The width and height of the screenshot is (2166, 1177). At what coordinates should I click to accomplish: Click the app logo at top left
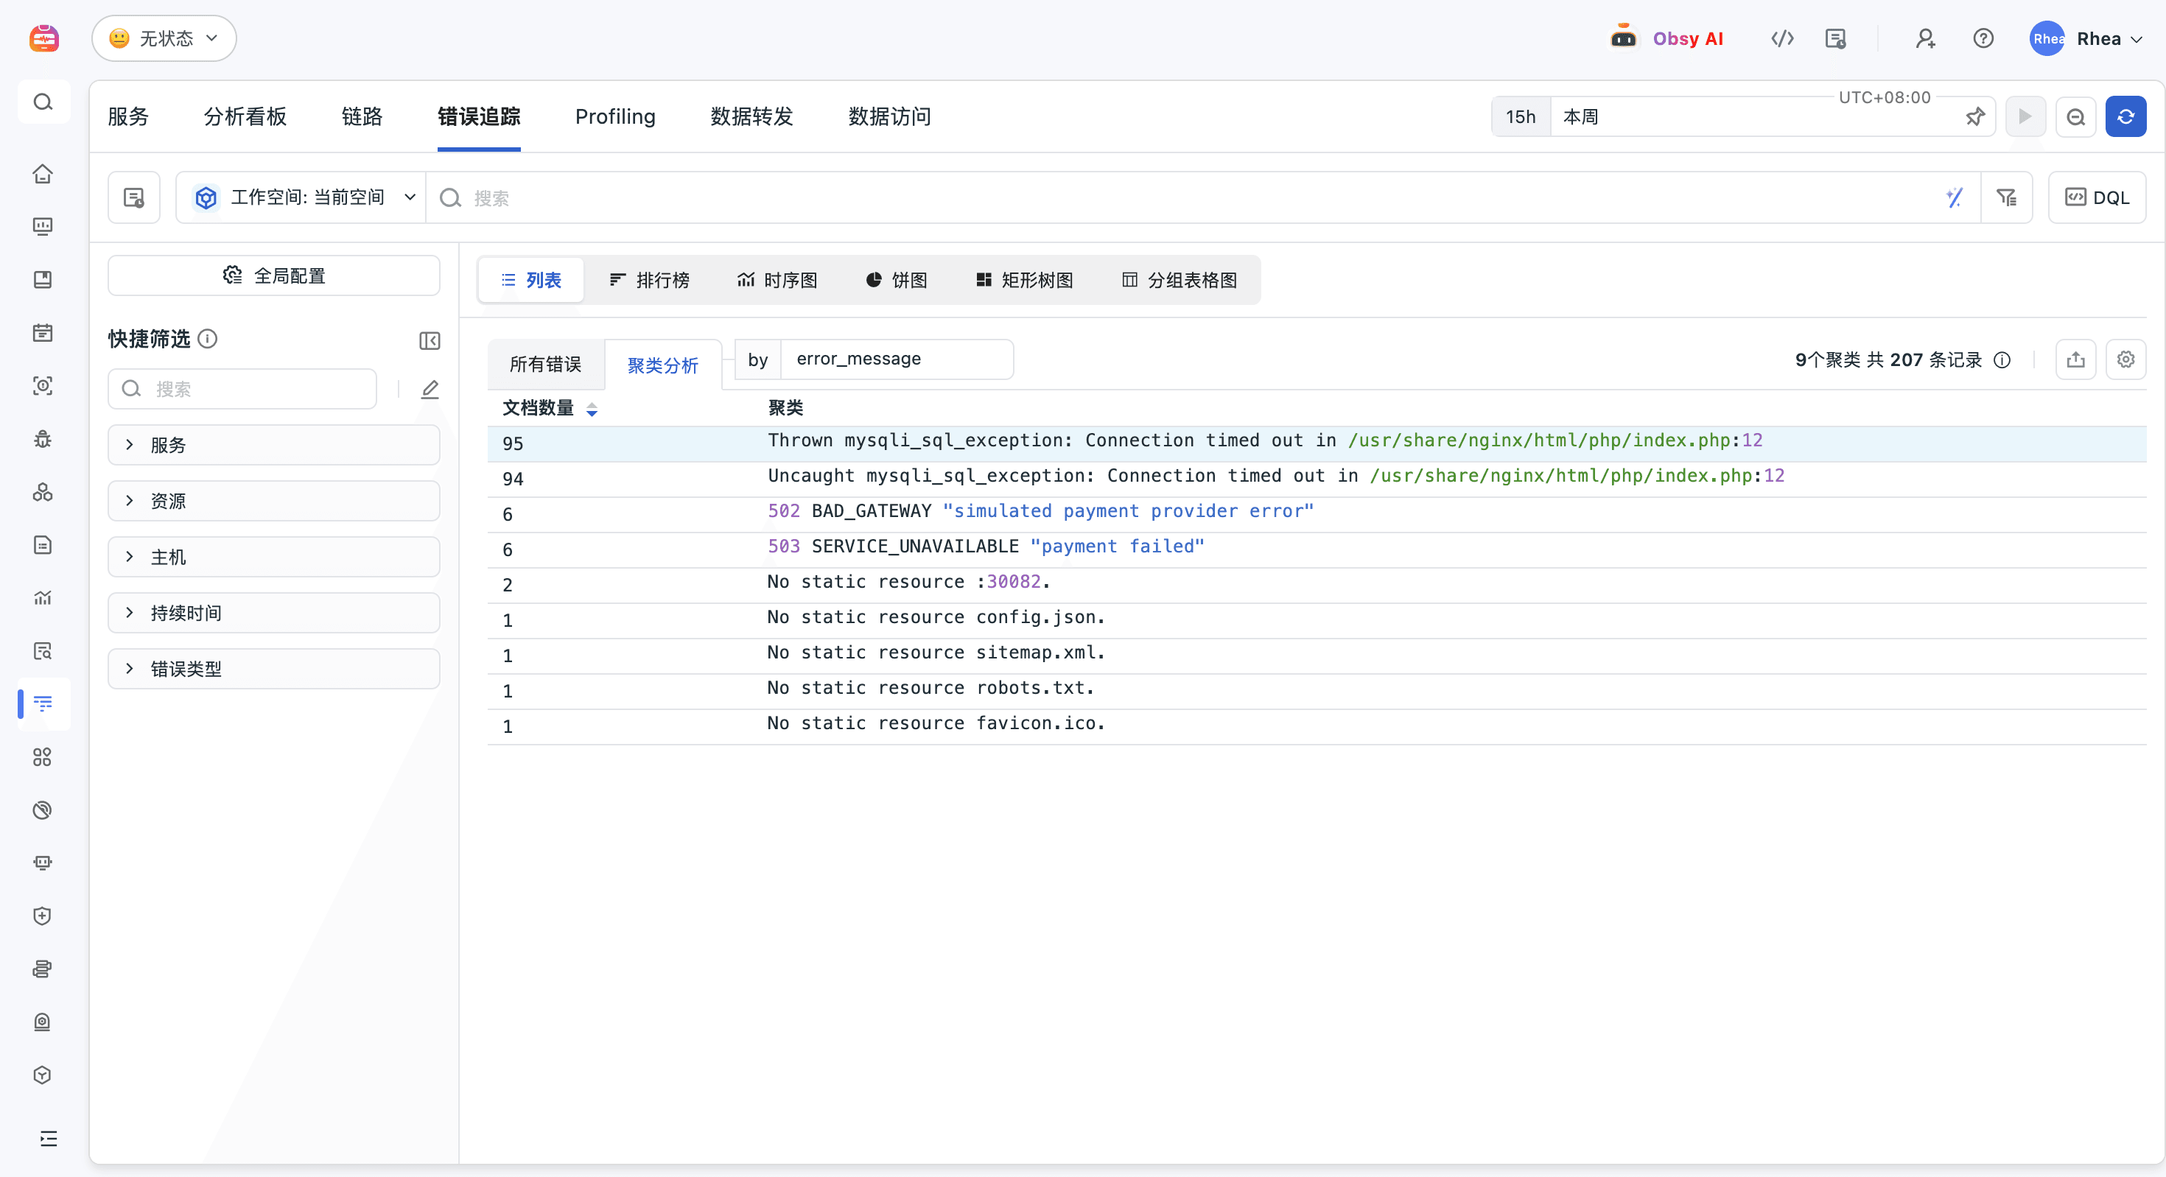pyautogui.click(x=43, y=39)
